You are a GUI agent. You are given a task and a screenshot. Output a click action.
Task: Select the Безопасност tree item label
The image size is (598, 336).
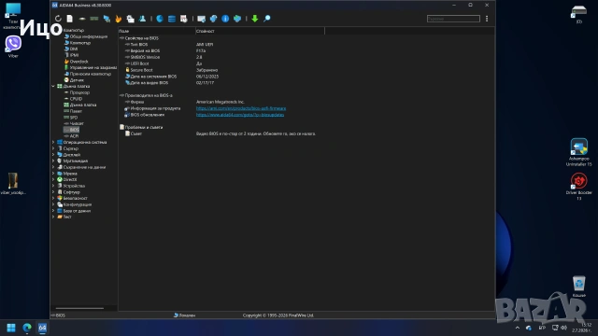pos(75,198)
